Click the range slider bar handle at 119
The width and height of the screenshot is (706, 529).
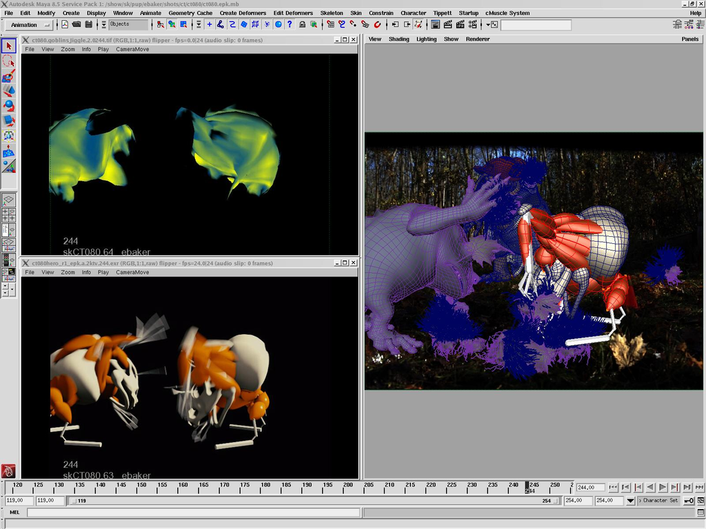pos(74,501)
